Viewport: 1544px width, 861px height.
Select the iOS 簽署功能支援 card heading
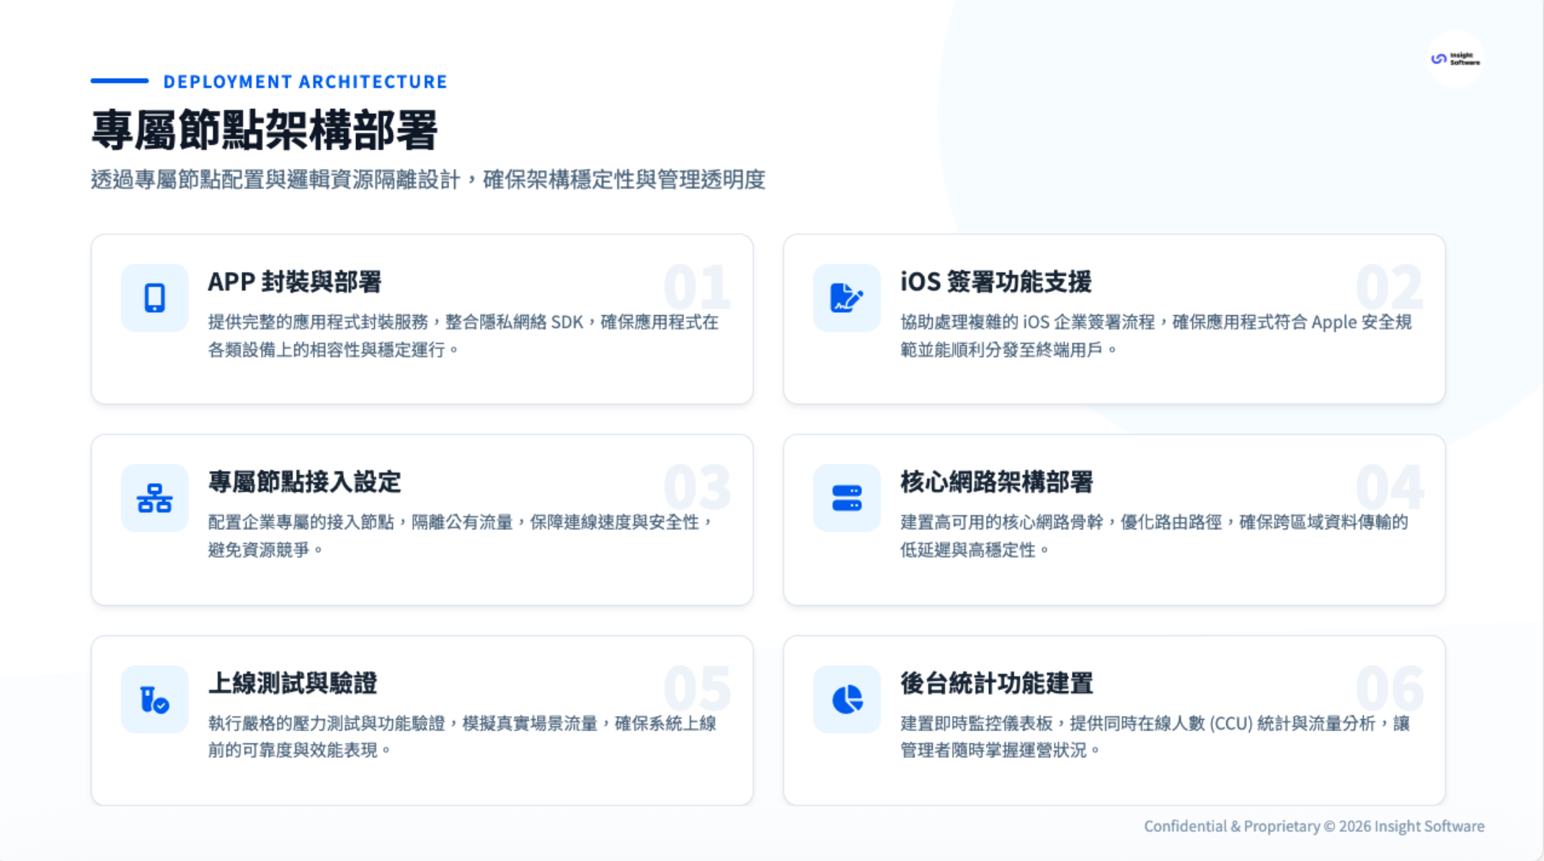tap(995, 282)
